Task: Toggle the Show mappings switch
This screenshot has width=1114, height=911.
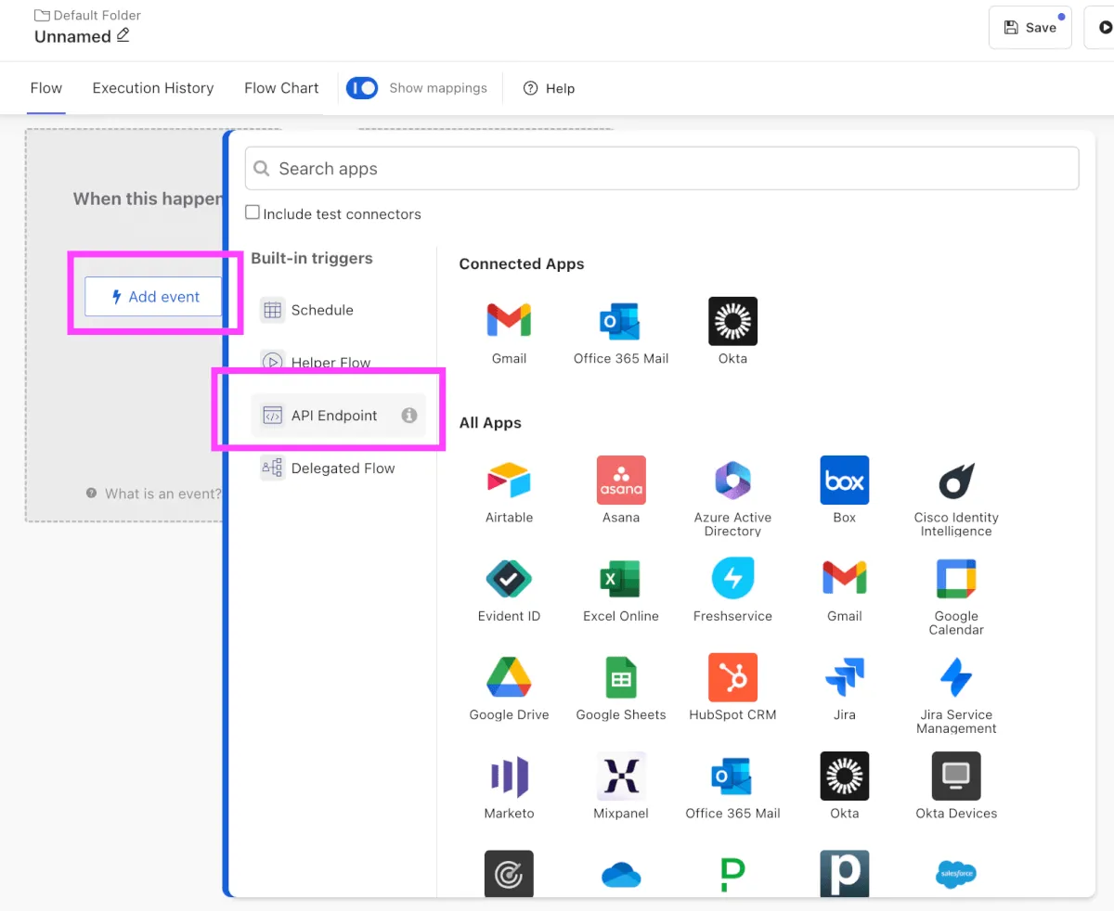Action: pyautogui.click(x=362, y=88)
